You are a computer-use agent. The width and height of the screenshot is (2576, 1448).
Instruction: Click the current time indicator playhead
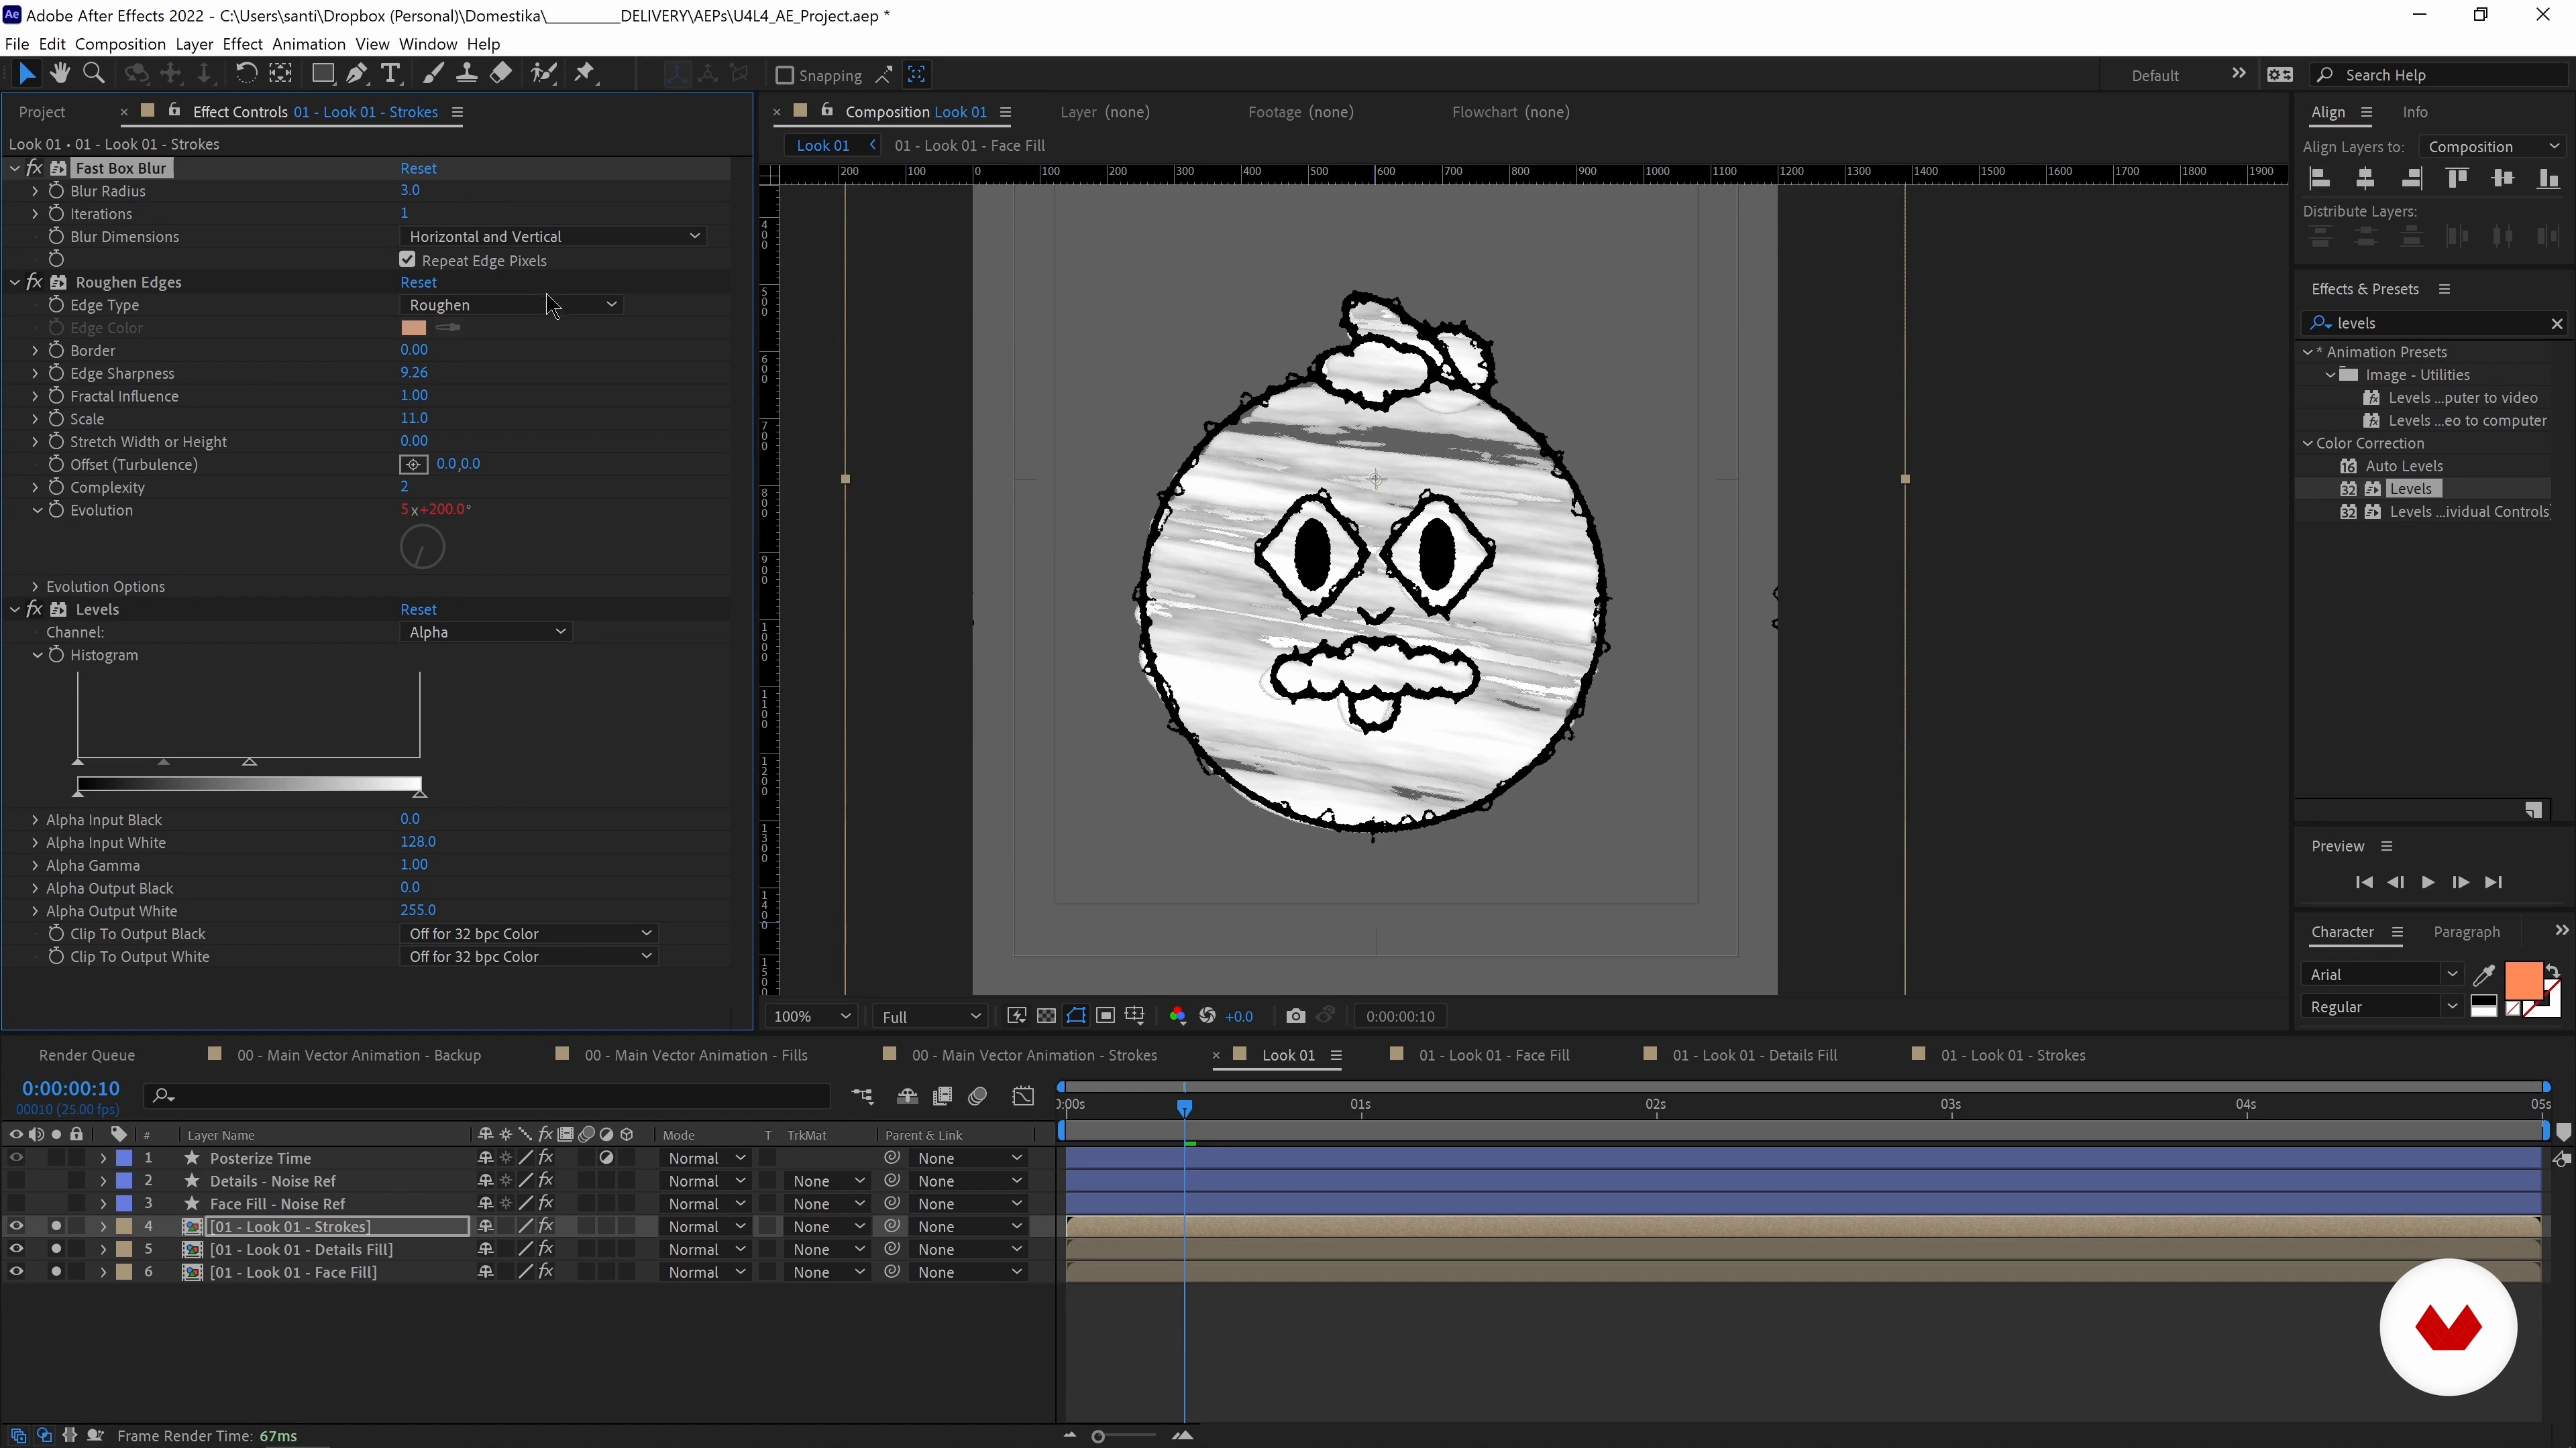[1184, 1108]
